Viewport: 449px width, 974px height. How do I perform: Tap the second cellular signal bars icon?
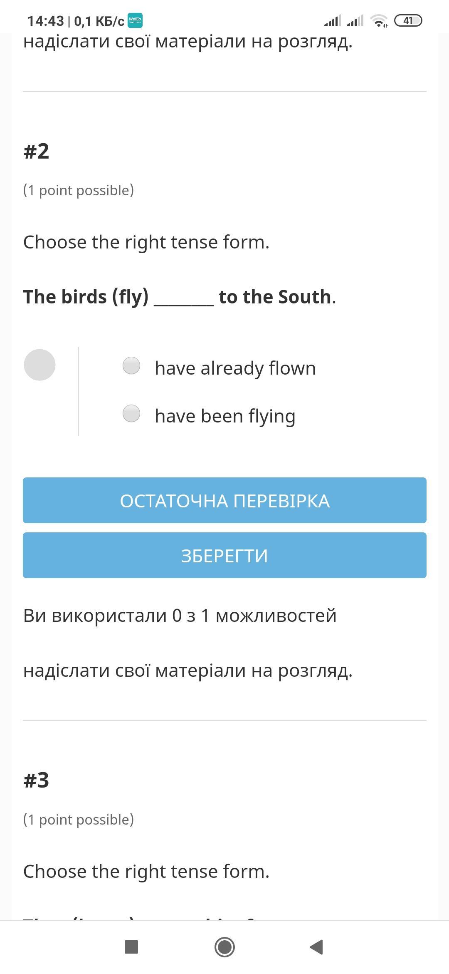355,20
